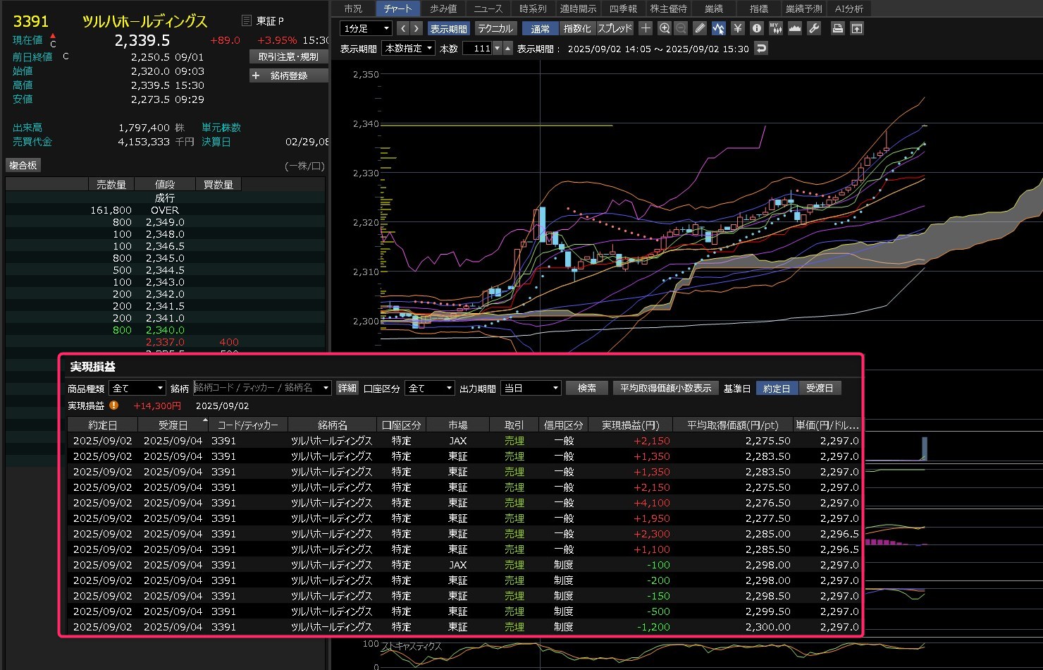Select スプレッド chart mode

615,29
